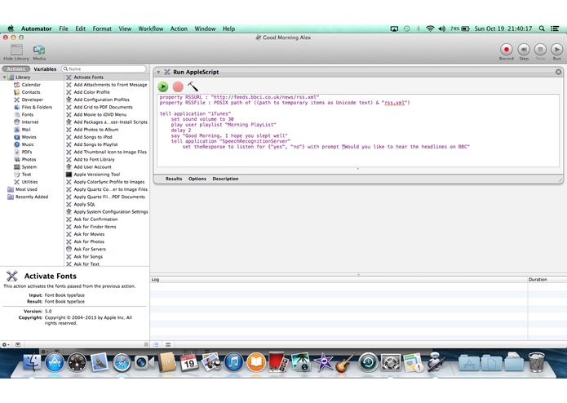Click the AppleScript code text editor
Image resolution: width=567 pixels, height=403 pixels.
358,131
